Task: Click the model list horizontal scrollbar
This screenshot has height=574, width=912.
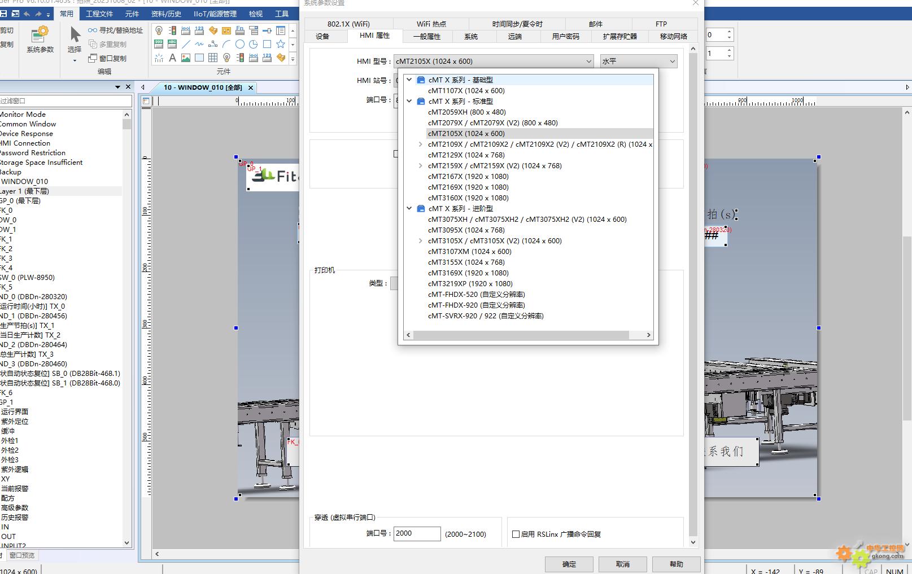Action: (521, 335)
